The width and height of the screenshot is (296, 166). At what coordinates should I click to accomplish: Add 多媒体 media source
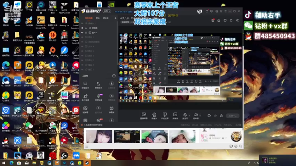pos(175,116)
